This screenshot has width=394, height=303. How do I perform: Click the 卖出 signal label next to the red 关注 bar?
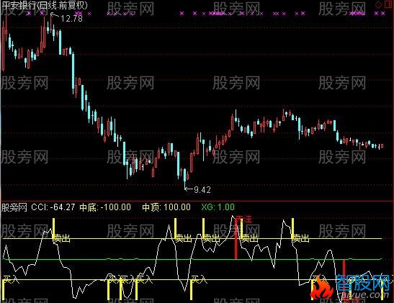(x=250, y=238)
